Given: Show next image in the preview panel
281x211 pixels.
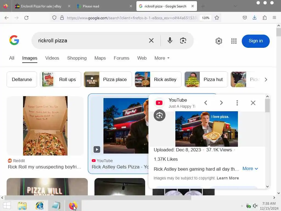Looking at the screenshot, I should pos(221,103).
